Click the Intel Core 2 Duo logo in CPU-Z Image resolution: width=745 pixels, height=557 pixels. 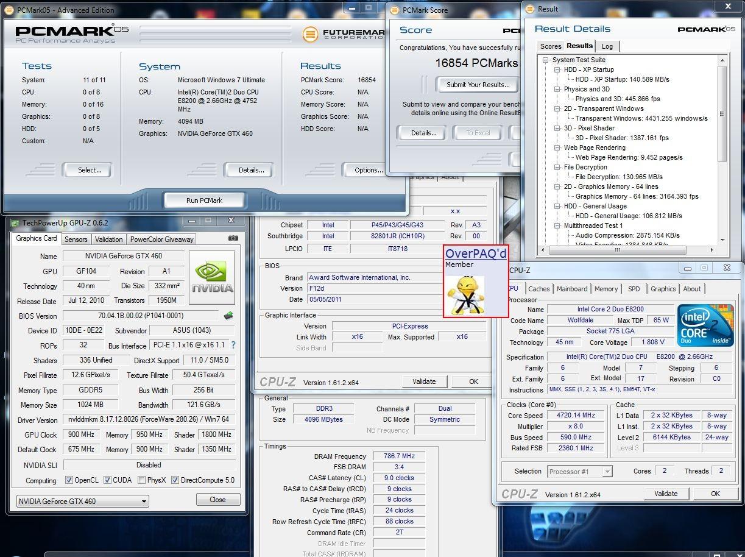[706, 325]
